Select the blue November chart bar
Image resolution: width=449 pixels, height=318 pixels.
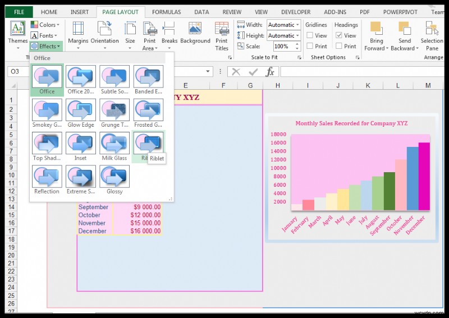pyautogui.click(x=413, y=178)
